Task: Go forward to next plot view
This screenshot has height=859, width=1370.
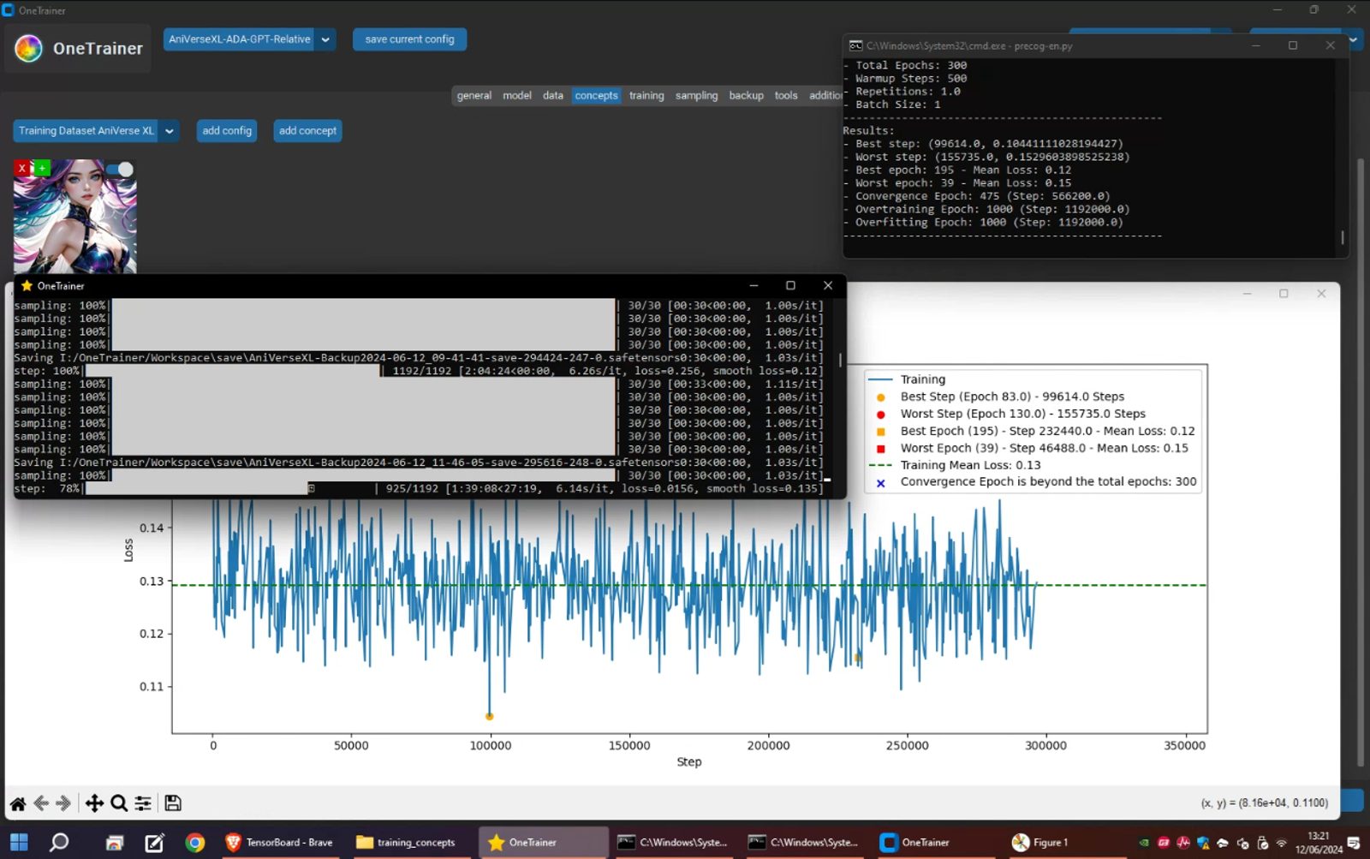Action: 63,803
